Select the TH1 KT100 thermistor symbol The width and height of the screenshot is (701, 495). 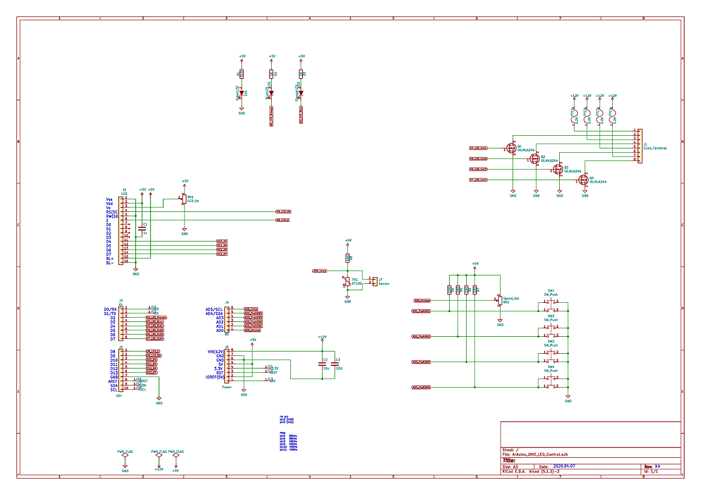(x=347, y=282)
